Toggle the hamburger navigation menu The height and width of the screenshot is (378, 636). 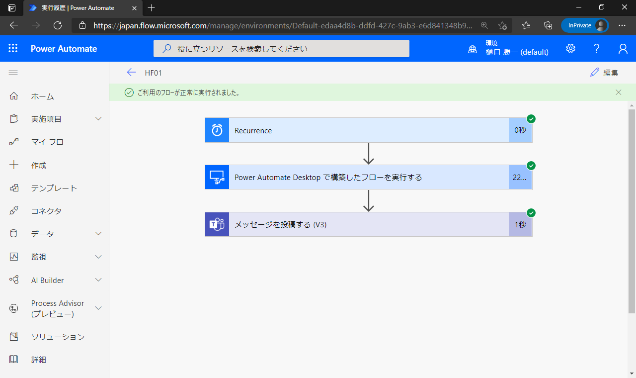tap(13, 73)
